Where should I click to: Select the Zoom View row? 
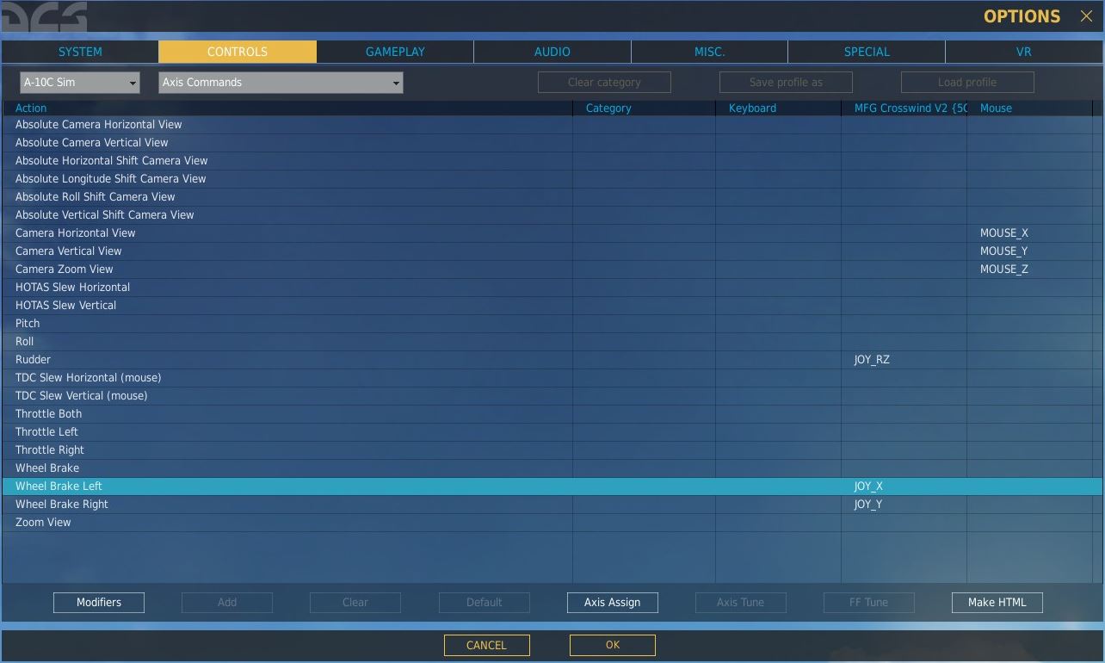pos(552,523)
